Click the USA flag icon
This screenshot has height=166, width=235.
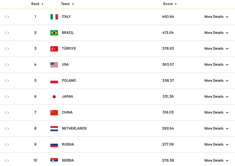pyautogui.click(x=54, y=65)
